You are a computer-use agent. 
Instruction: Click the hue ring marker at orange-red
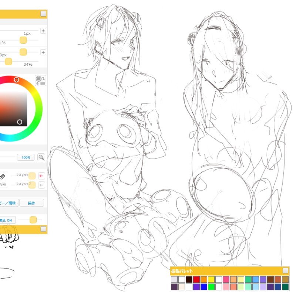(16, 80)
